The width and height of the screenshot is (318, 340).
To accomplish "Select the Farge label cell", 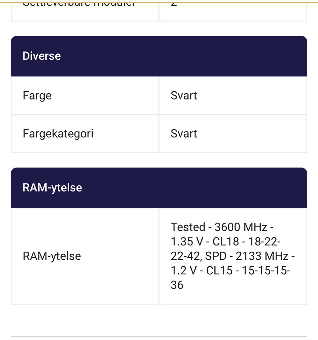I will 37,96.
